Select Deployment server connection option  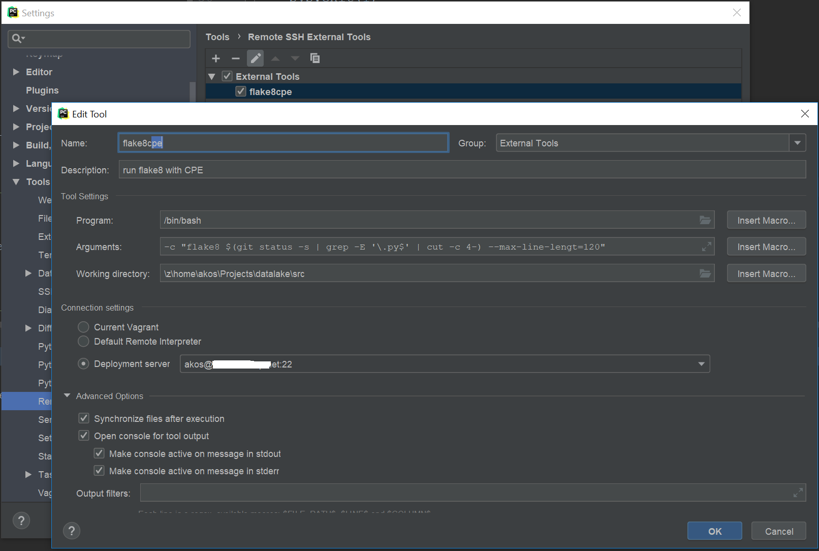pos(83,364)
